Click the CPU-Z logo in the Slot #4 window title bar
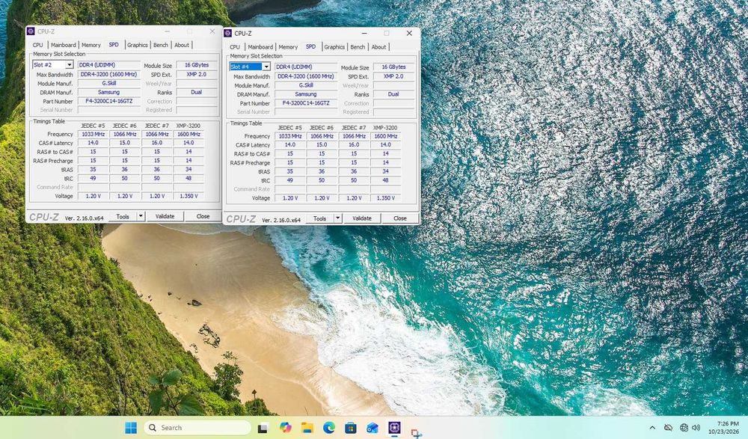The image size is (748, 439). pyautogui.click(x=228, y=34)
